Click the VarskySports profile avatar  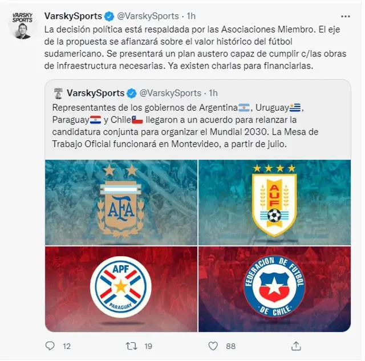click(x=22, y=25)
